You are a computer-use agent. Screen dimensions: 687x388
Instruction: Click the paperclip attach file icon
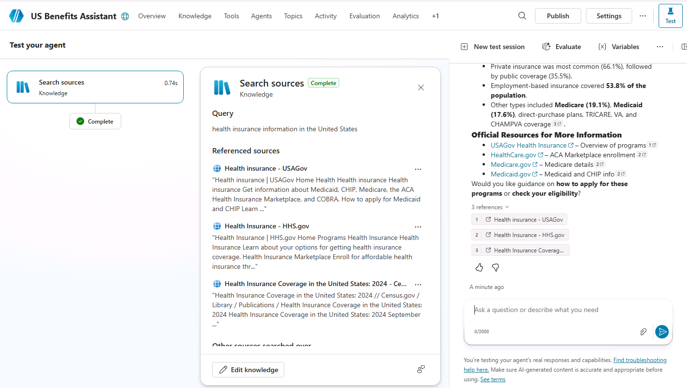coord(643,332)
